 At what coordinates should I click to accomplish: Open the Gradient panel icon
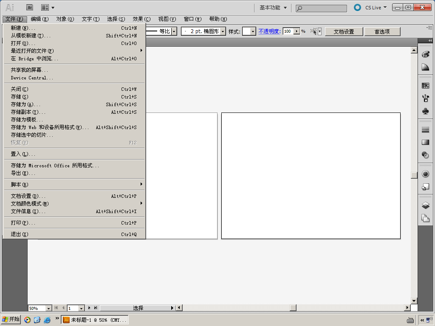[425, 142]
